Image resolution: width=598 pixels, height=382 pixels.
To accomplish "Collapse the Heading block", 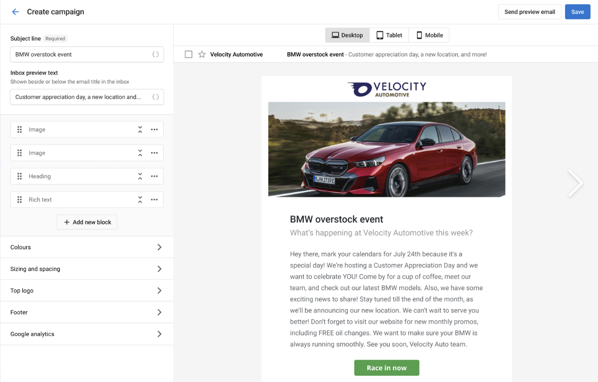I will (140, 176).
